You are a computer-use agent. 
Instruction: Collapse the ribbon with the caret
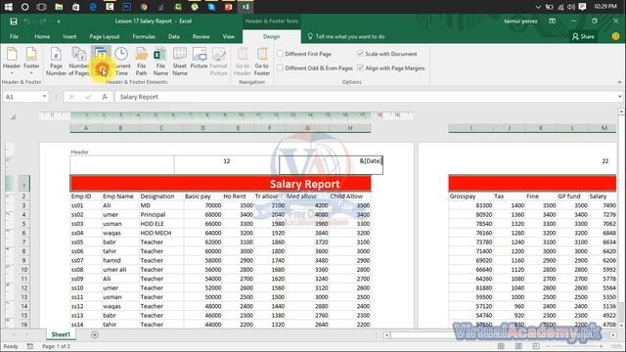click(619, 82)
